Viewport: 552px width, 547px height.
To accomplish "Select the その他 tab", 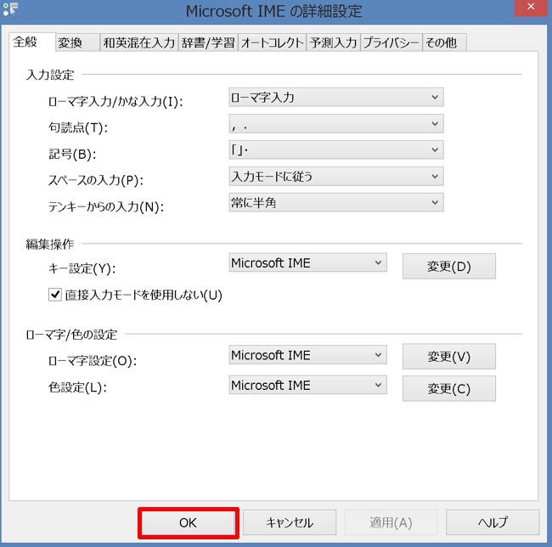I will pos(445,43).
